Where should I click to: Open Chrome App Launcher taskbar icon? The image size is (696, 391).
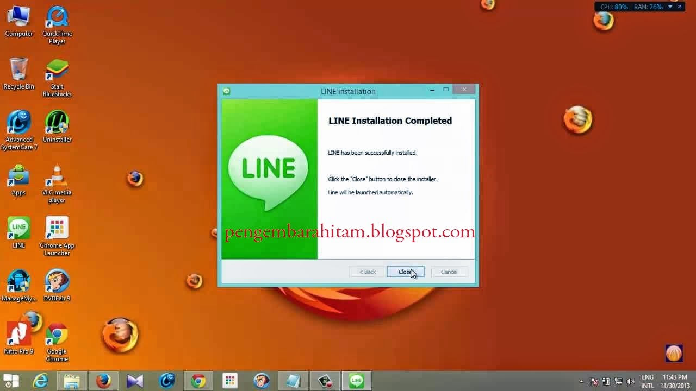(230, 381)
